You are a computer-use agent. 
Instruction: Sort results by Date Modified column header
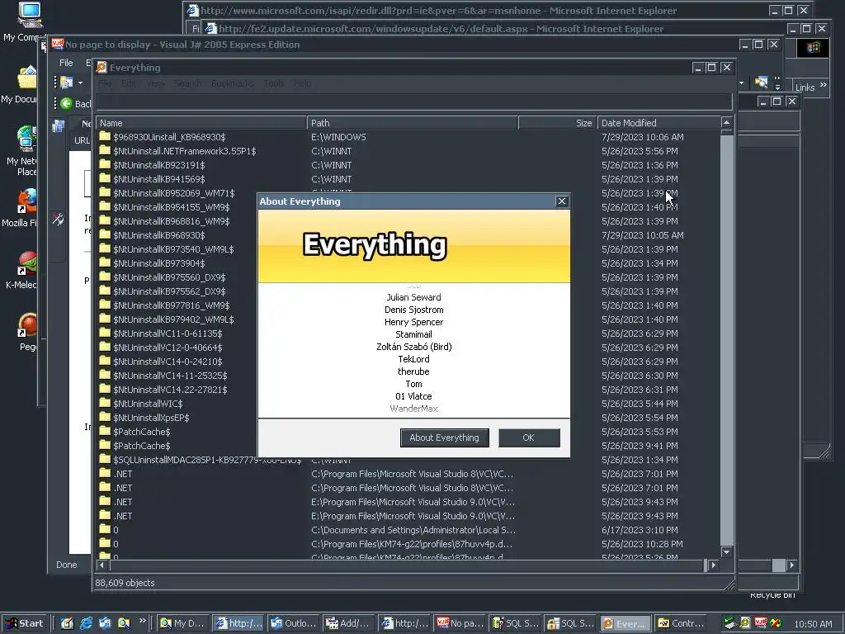pyautogui.click(x=659, y=123)
